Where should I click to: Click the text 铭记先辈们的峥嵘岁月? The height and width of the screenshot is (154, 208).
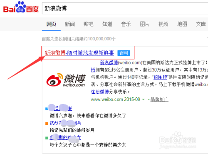[x=72, y=130]
